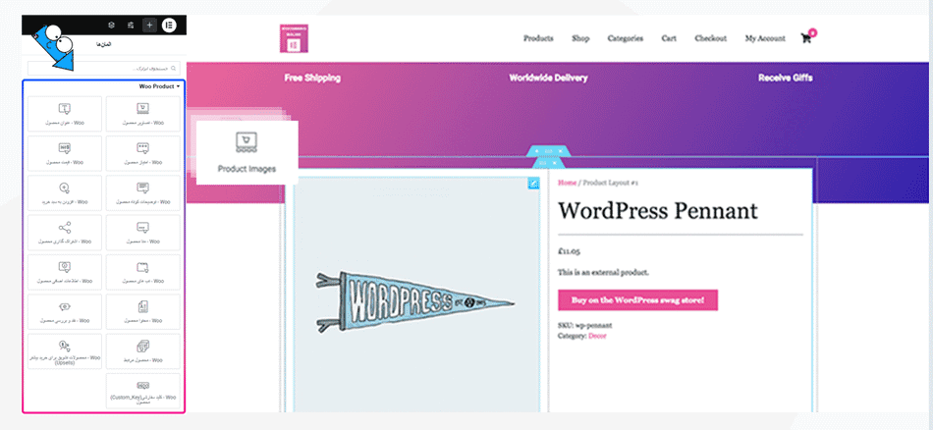Choose the Woo Related Products widget
This screenshot has height=430, width=933.
click(x=142, y=351)
